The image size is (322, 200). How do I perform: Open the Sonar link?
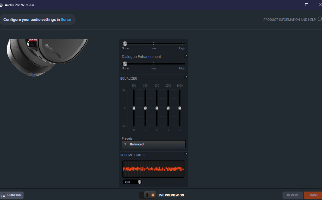[66, 20]
